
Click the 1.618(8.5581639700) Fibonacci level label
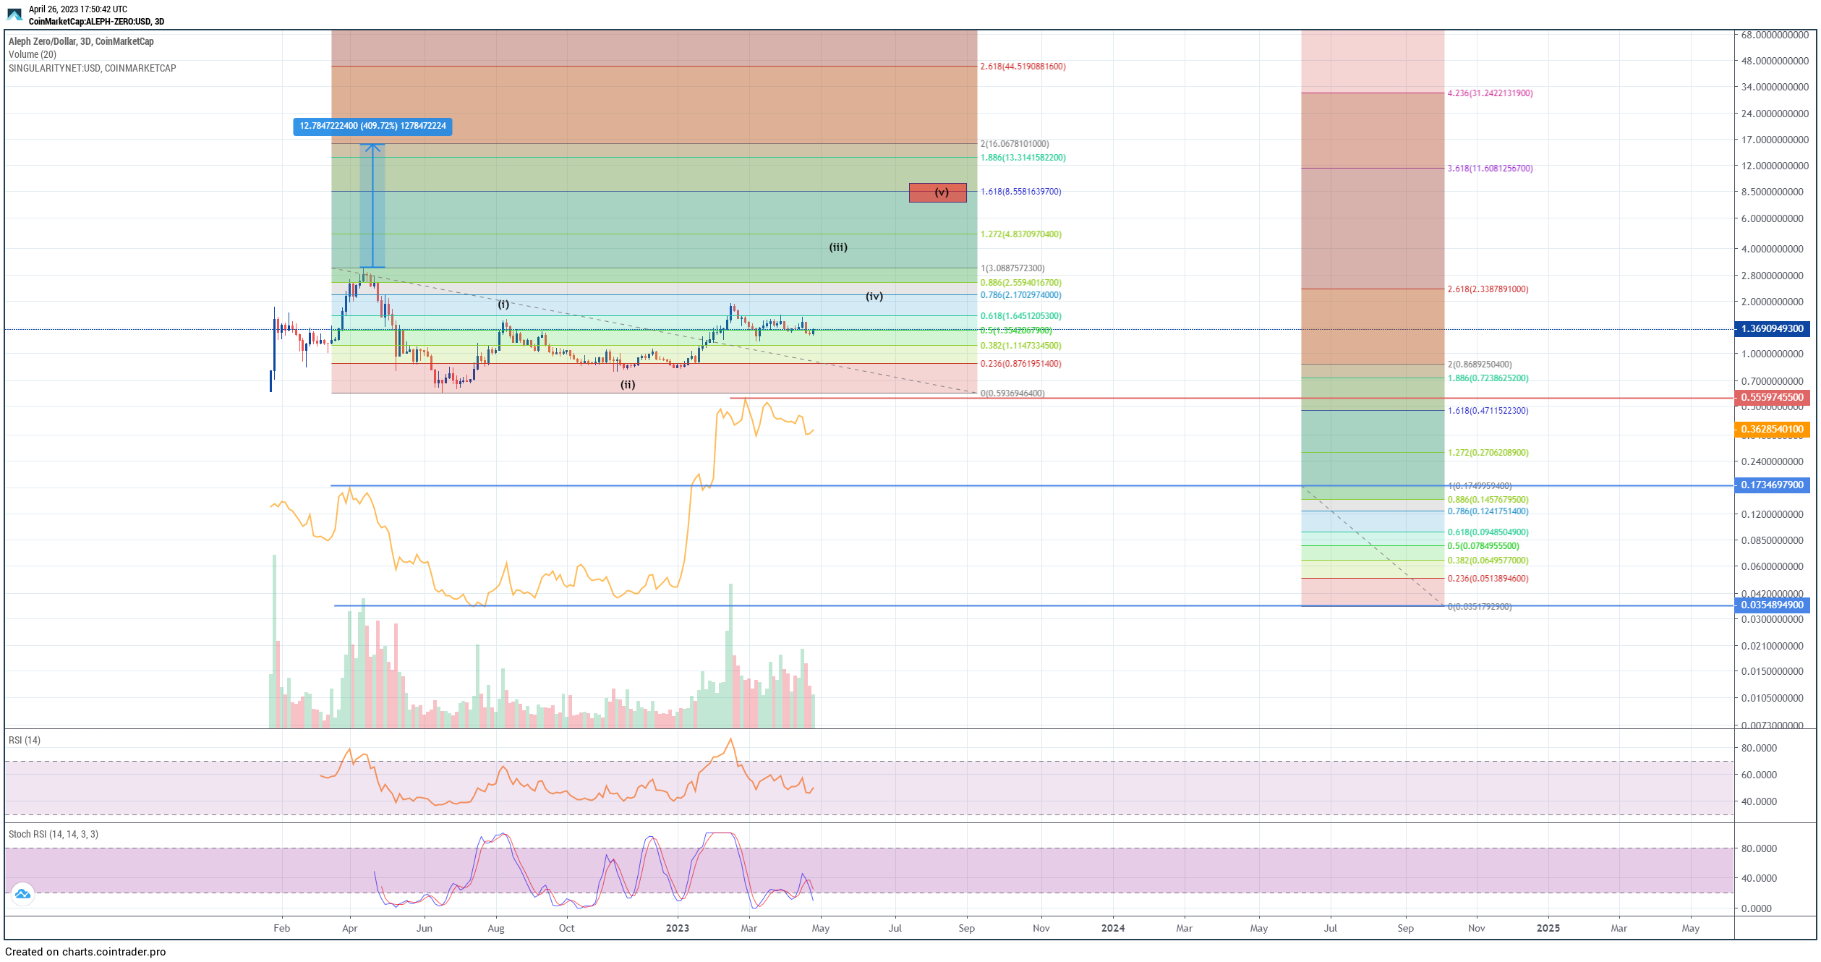[x=1020, y=192]
